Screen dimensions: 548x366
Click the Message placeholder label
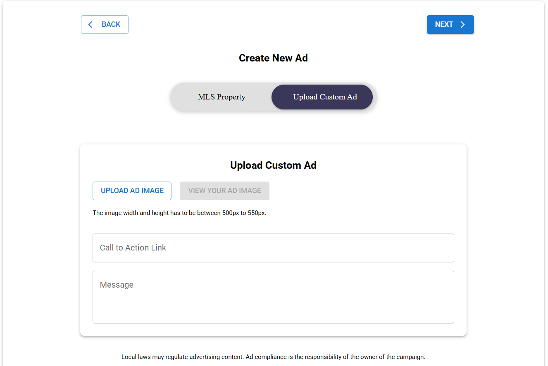(x=117, y=285)
